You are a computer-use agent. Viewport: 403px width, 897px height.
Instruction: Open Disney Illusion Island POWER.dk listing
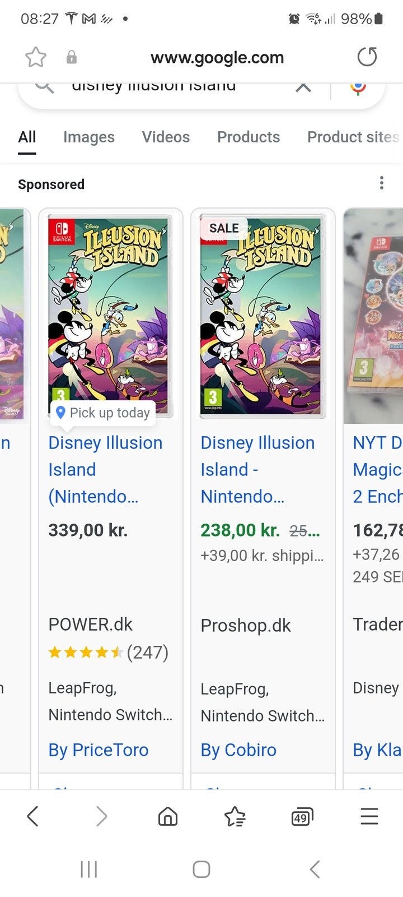[105, 469]
